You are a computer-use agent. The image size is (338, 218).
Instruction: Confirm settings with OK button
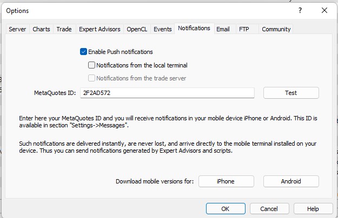tap(226, 208)
